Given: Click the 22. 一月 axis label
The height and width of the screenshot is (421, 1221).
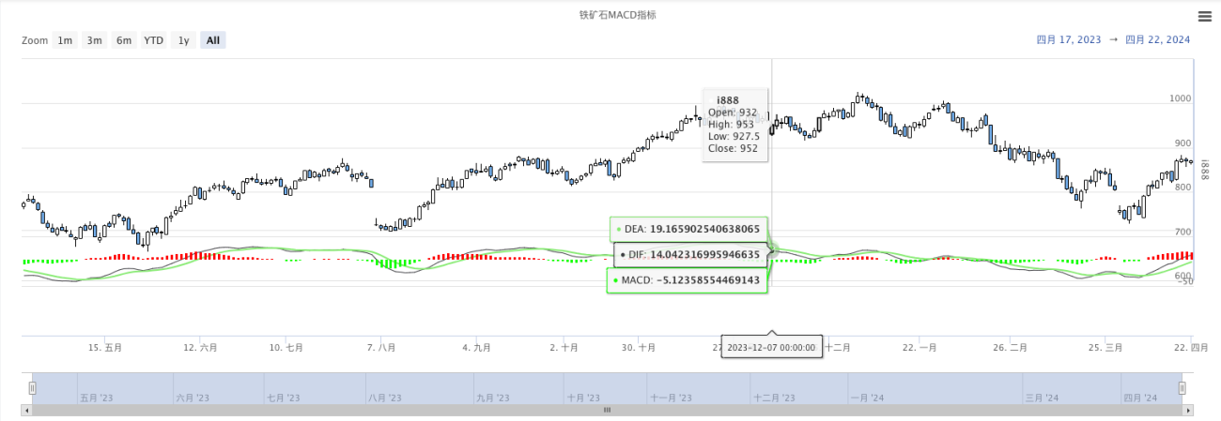Looking at the screenshot, I should (920, 347).
